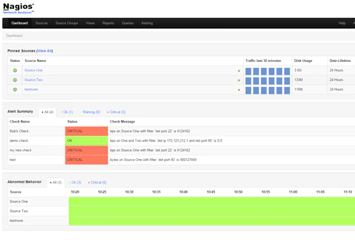Open the testmore source link

31,89
